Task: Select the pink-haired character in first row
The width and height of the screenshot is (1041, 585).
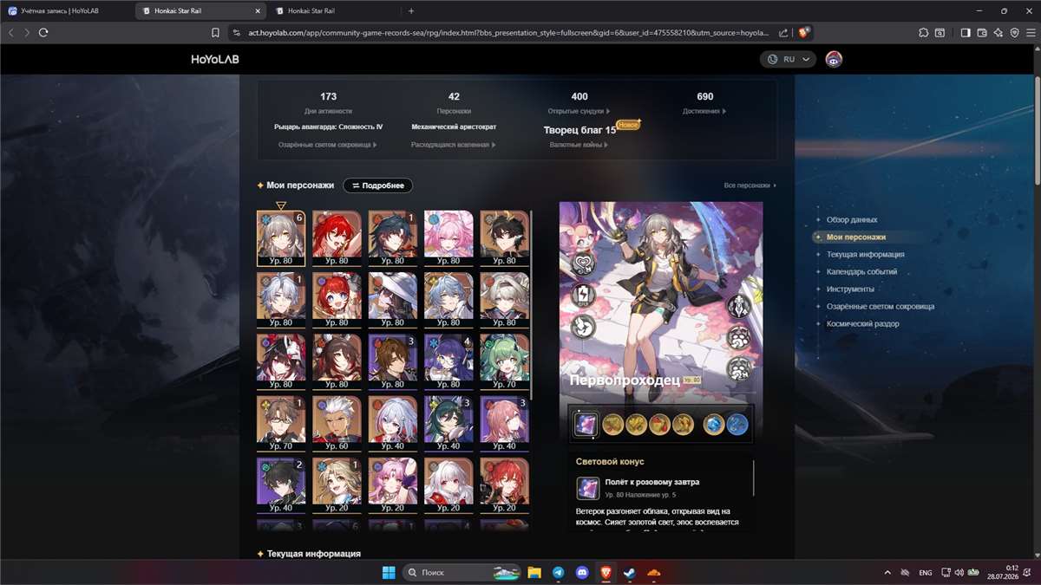Action: tap(448, 237)
